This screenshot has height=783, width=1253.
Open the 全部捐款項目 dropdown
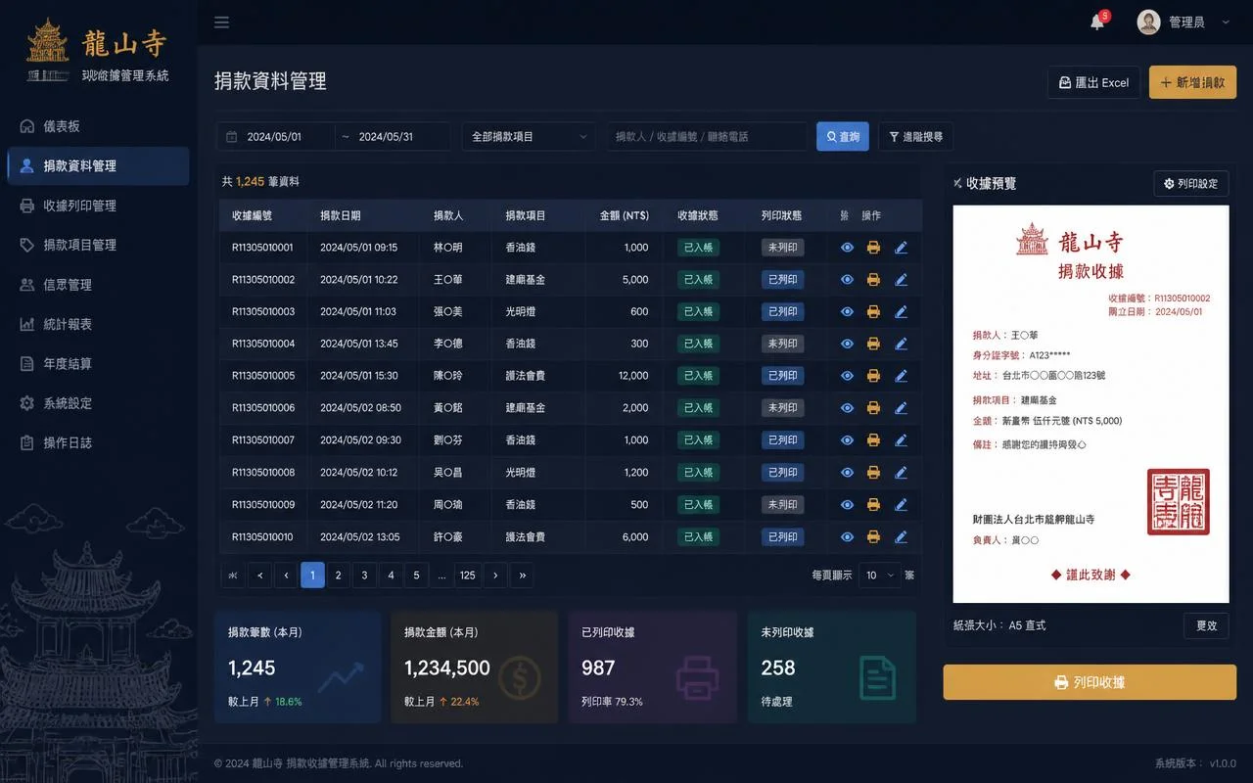point(529,137)
